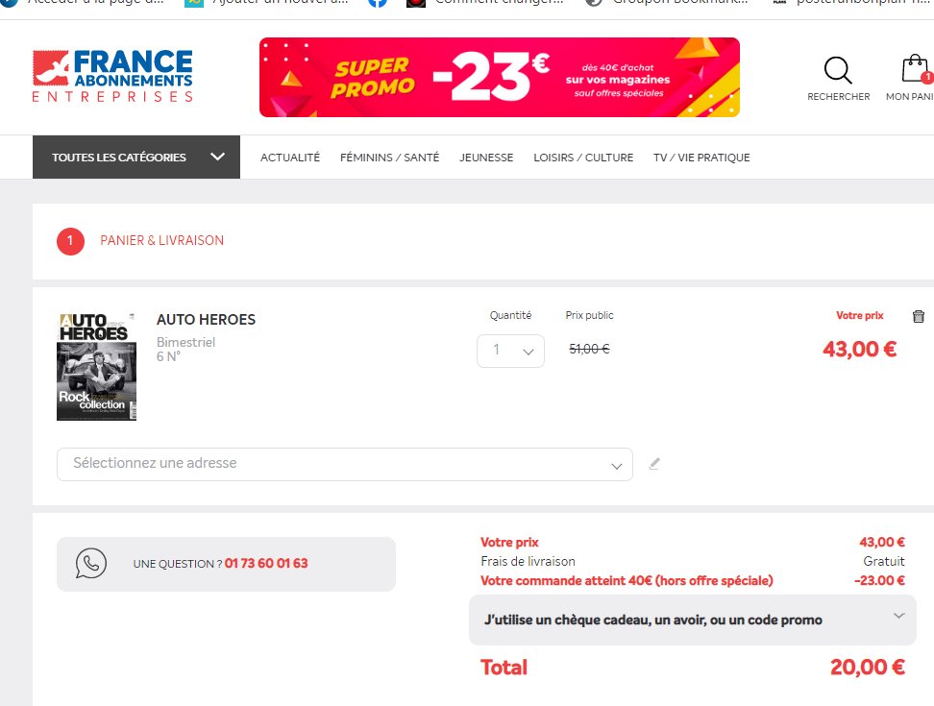The height and width of the screenshot is (706, 934).
Task: Expand the chèque cadeau ou code promo section
Action: click(691, 620)
